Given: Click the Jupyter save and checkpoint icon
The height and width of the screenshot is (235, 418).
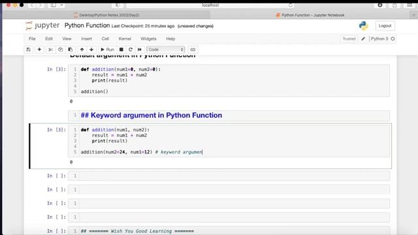Looking at the screenshot, I should [x=29, y=50].
